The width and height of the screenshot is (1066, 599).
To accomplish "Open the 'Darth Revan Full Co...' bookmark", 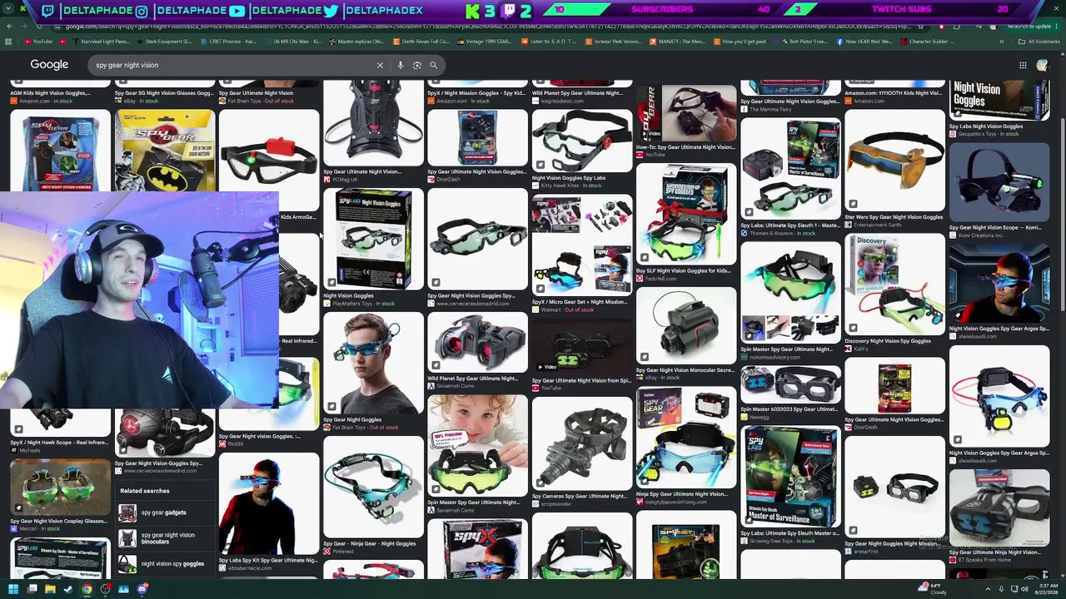I will (x=421, y=42).
